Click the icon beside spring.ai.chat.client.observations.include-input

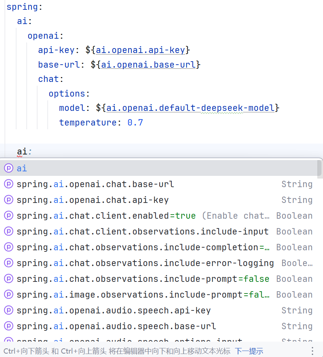pyautogui.click(x=9, y=231)
